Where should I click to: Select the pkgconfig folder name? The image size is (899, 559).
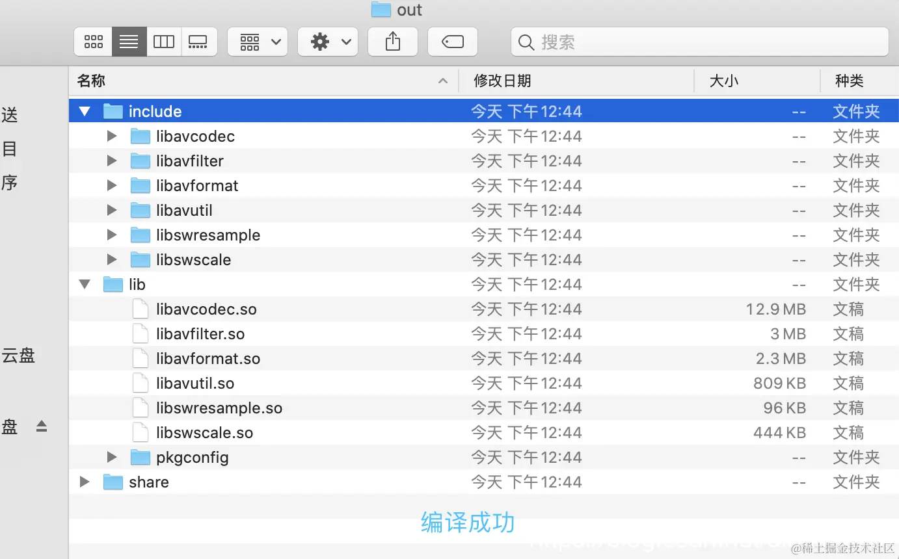point(193,457)
